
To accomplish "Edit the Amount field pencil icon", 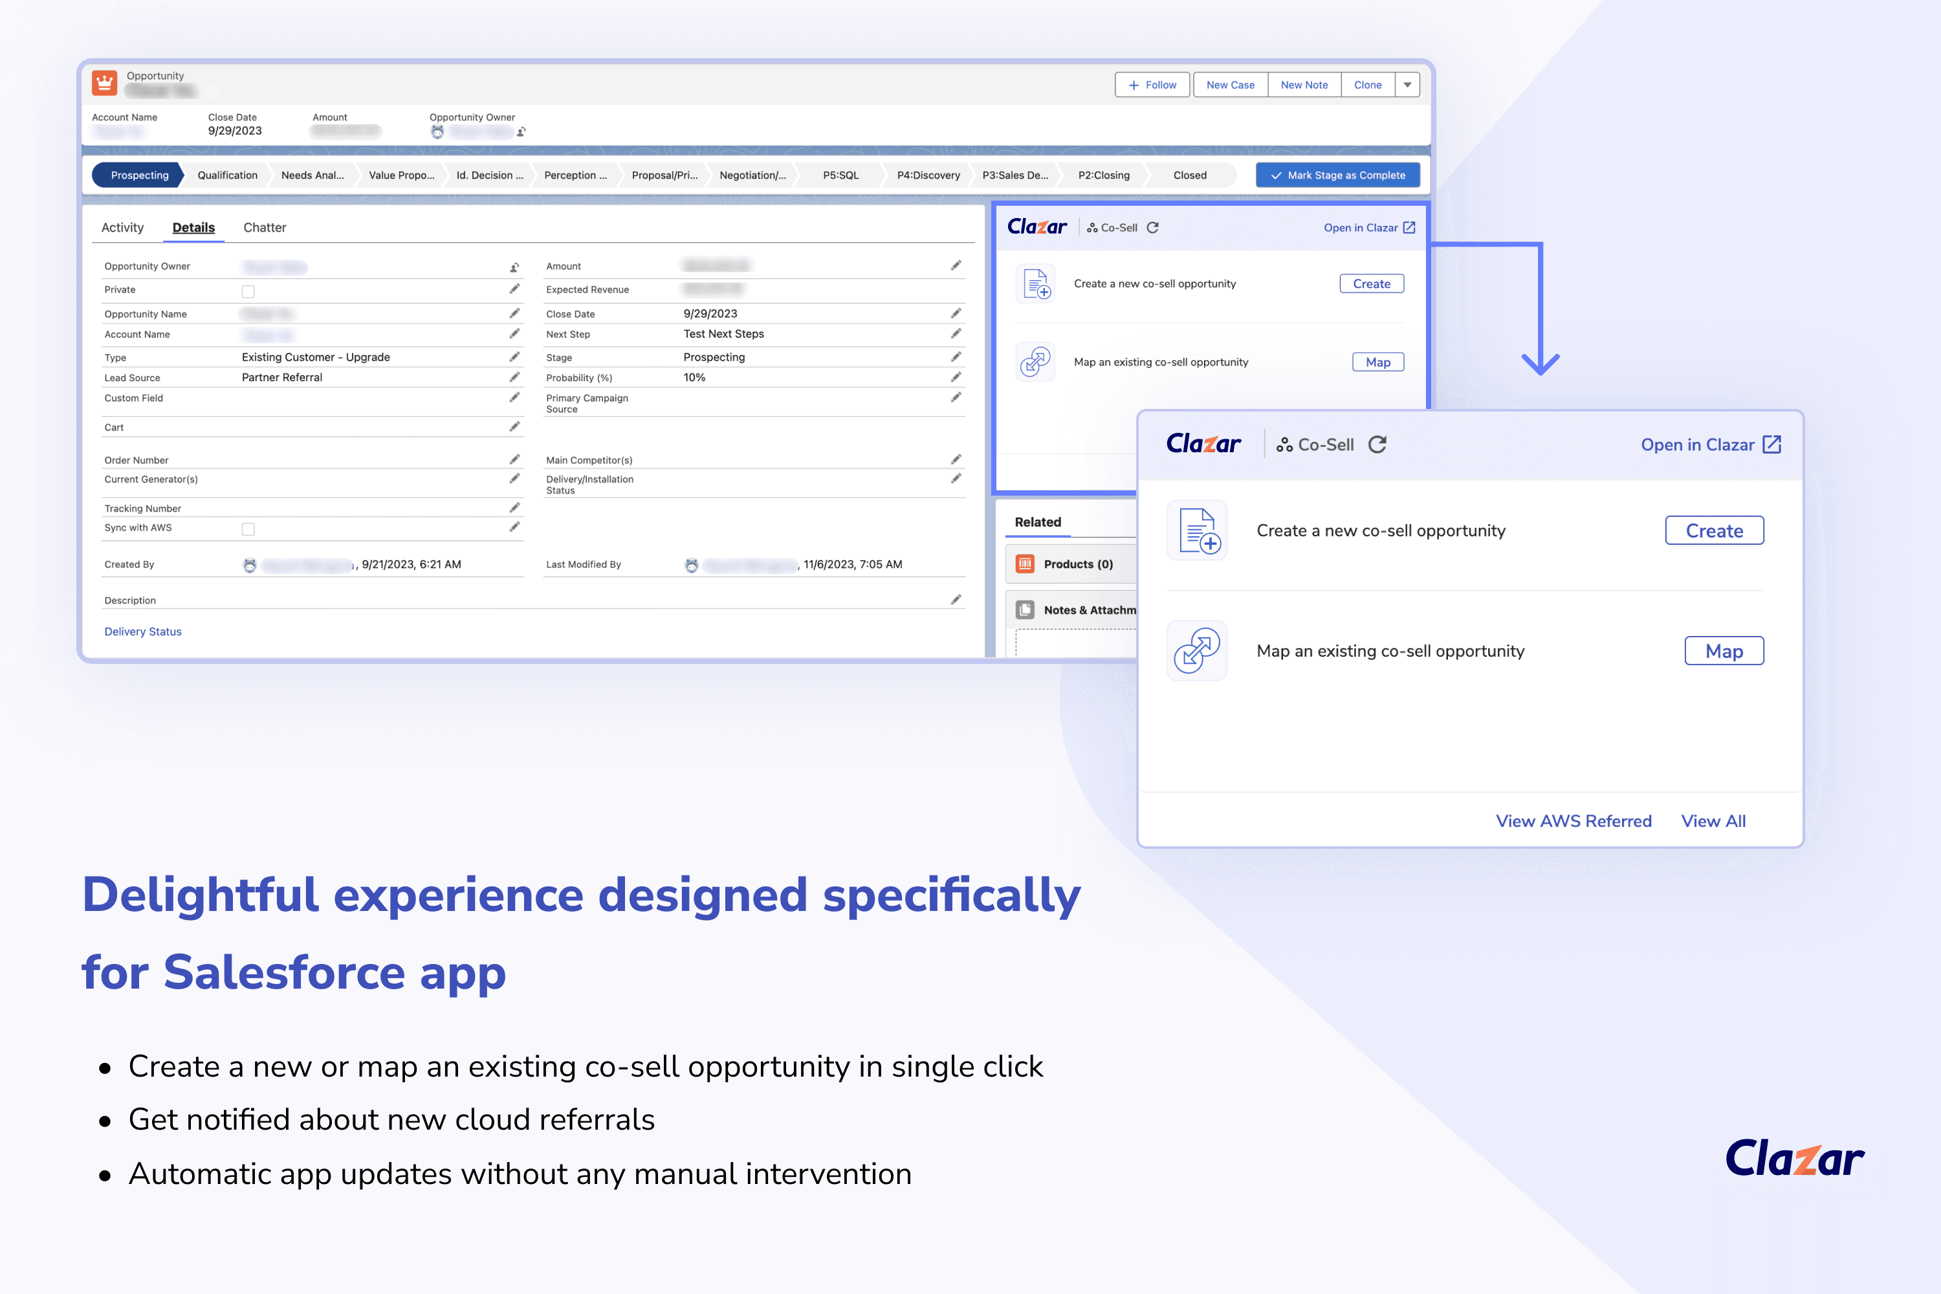I will 956,266.
